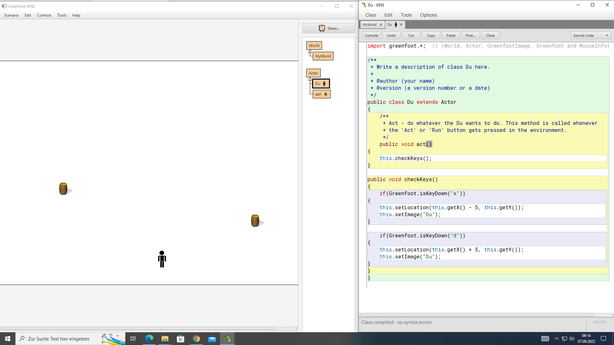This screenshot has width=614, height=345.
Task: Close the MyWorld editor tab
Action: pos(381,25)
